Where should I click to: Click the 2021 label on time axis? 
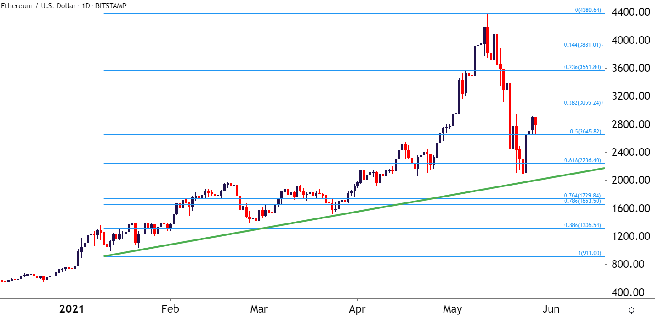(x=72, y=309)
